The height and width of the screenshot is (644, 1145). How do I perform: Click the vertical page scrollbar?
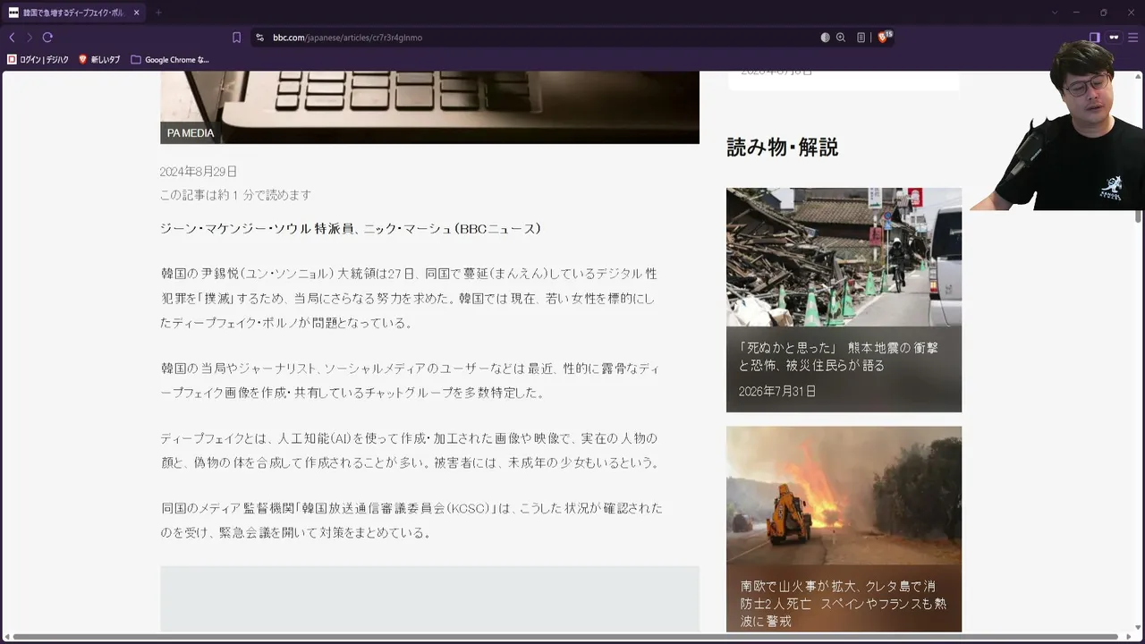[1138, 215]
